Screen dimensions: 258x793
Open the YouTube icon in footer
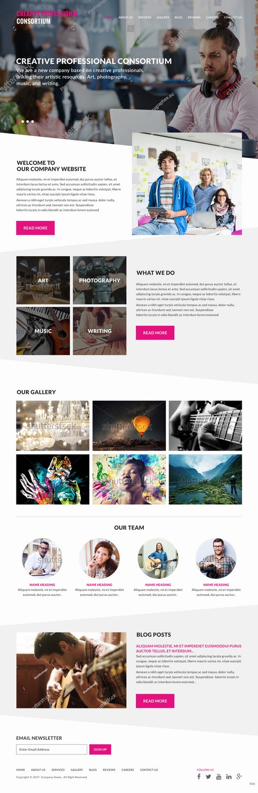click(219, 777)
